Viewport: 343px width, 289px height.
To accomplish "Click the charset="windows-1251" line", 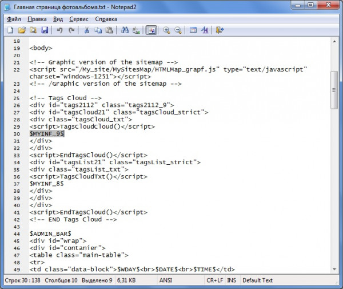I will [x=90, y=77].
